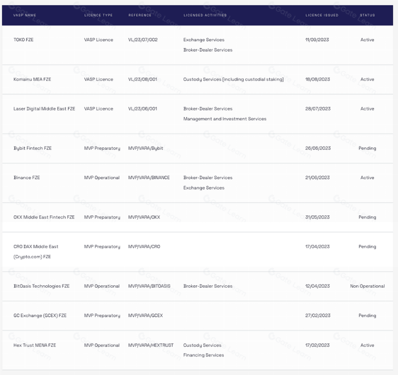Select reference VL/23/07/002
Viewport: 398px width, 375px height.
pos(143,40)
